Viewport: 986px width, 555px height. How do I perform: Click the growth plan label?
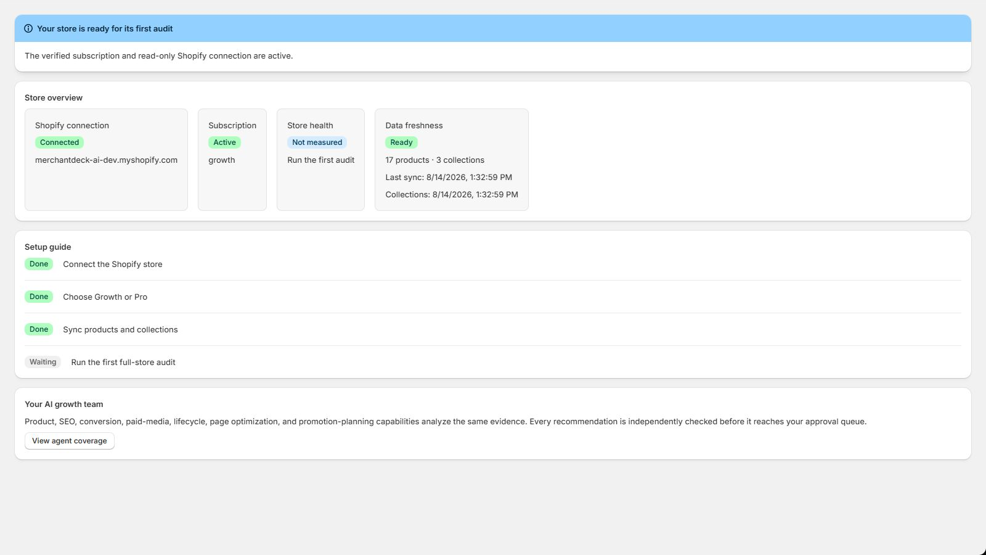coord(222,160)
